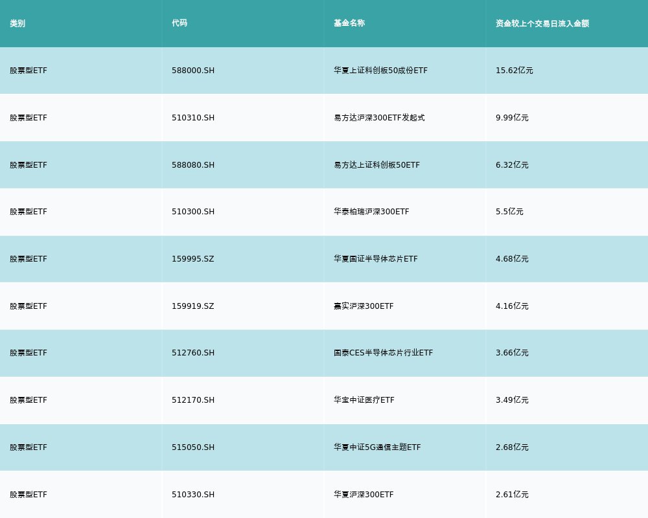648x518 pixels.
Task: Click fund name 华泰柏瑞沪深300ETF
Action: tap(371, 212)
